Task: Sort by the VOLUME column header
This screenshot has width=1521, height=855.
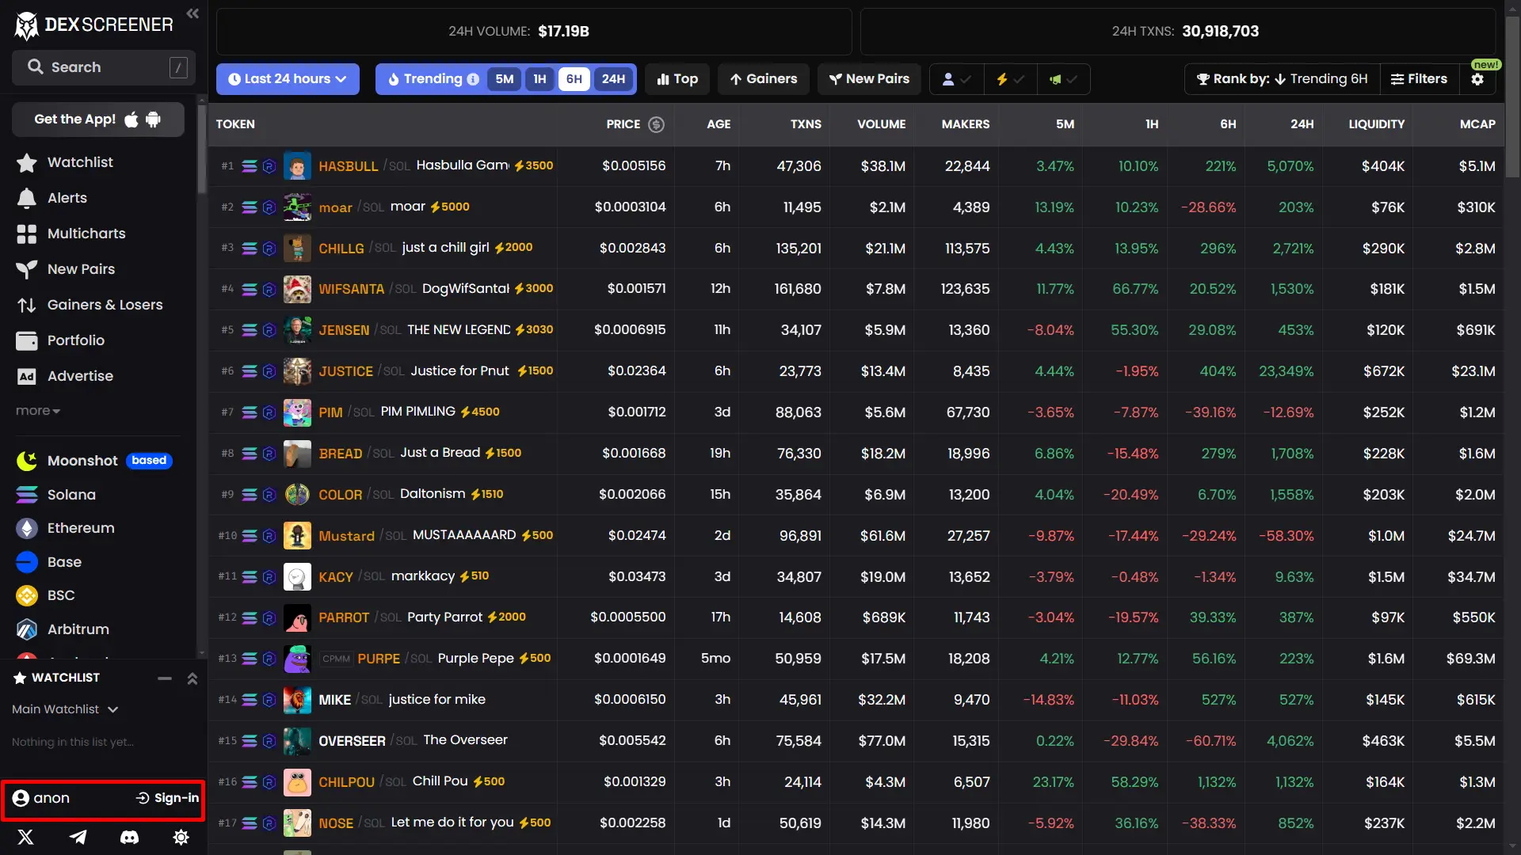Action: (x=881, y=124)
